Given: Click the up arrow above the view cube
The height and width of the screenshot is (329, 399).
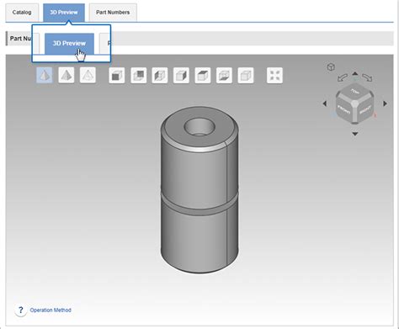Looking at the screenshot, I should (355, 73).
